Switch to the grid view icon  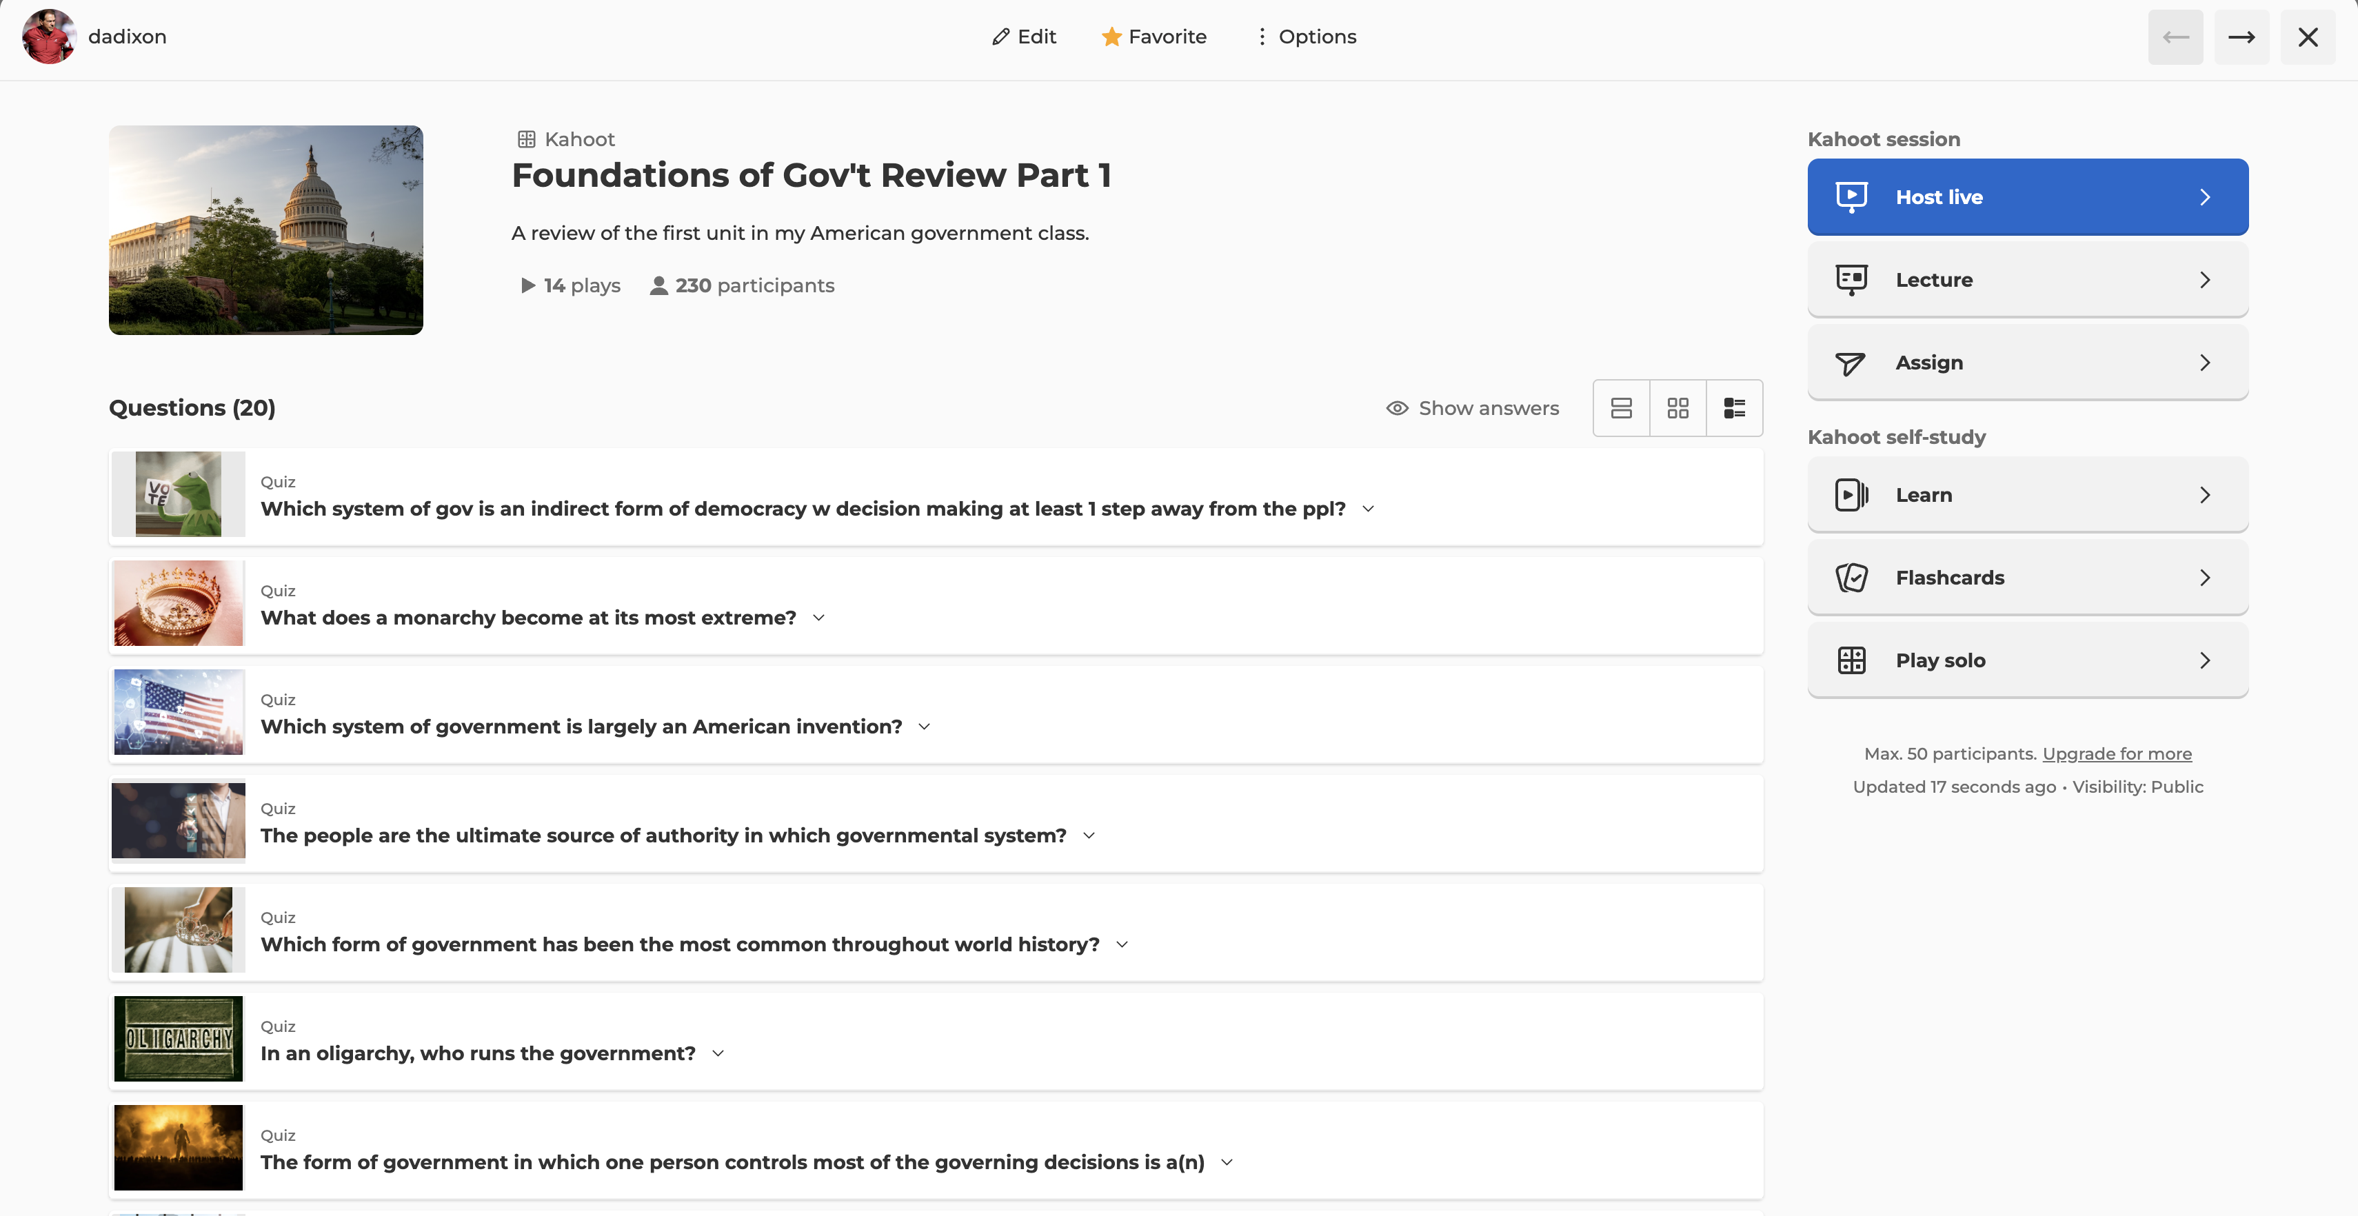[x=1678, y=408]
